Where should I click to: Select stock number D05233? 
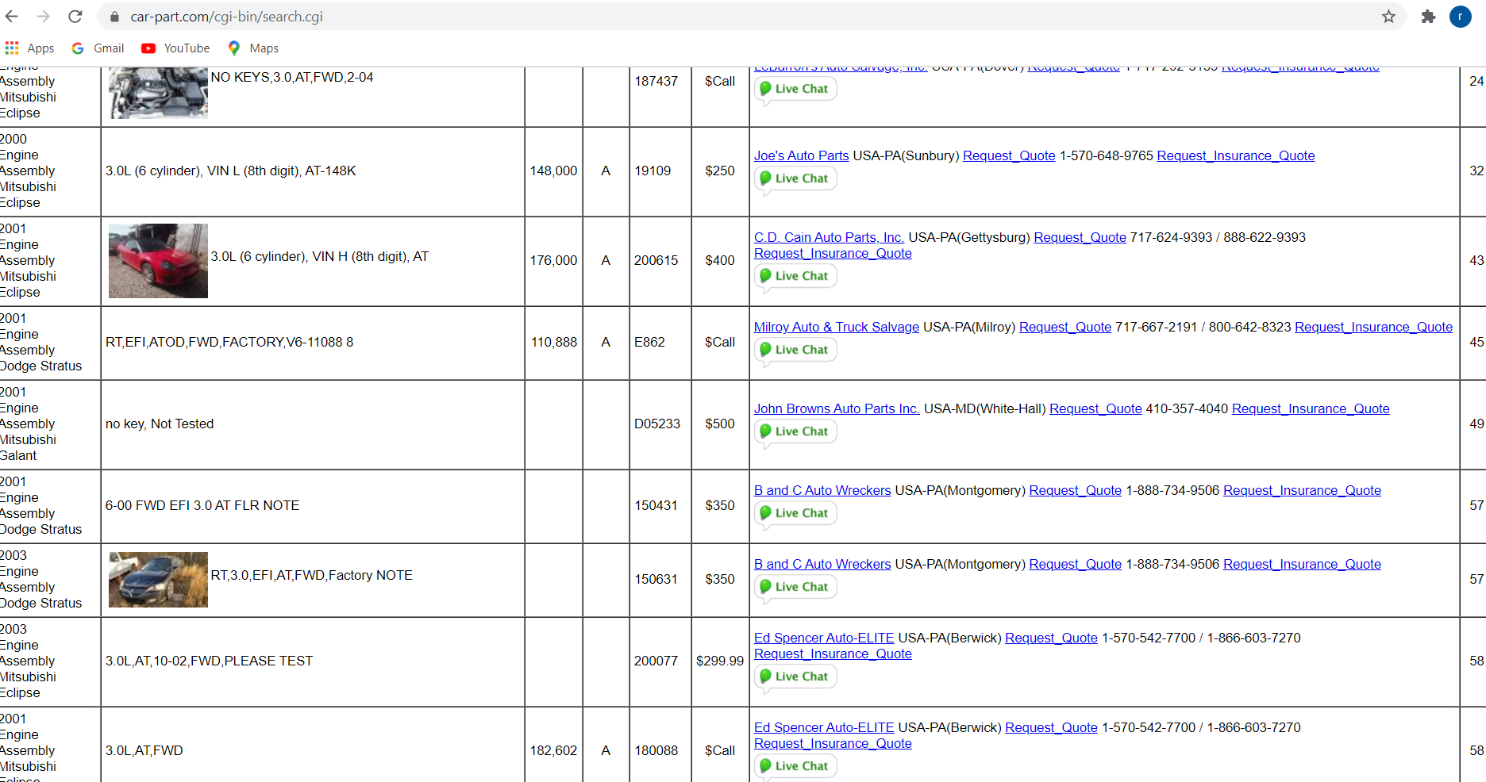click(657, 424)
